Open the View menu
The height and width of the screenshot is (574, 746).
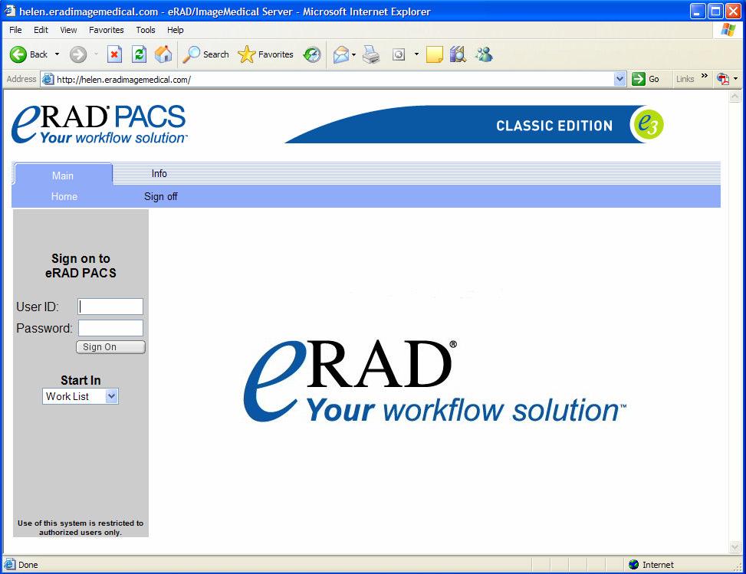point(68,30)
